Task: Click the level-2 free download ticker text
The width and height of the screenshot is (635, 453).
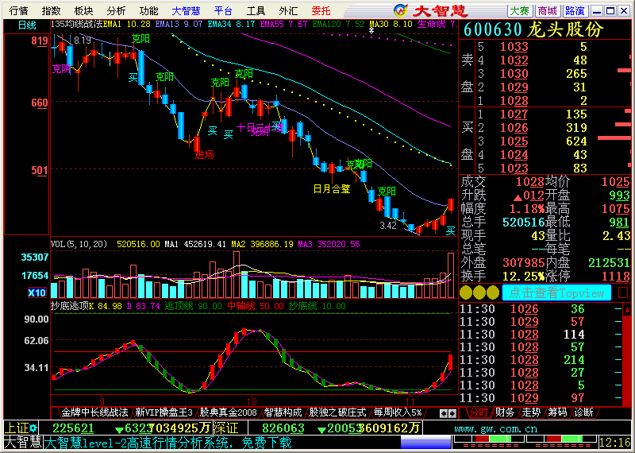Action: tap(167, 443)
